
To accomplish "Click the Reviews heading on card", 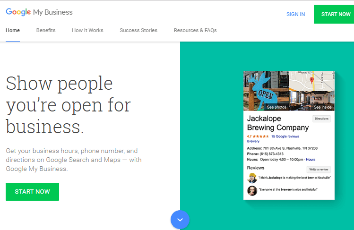I will pos(256,168).
